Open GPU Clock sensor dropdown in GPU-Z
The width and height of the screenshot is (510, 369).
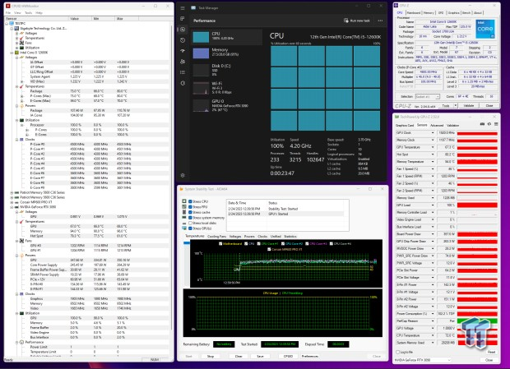433,133
